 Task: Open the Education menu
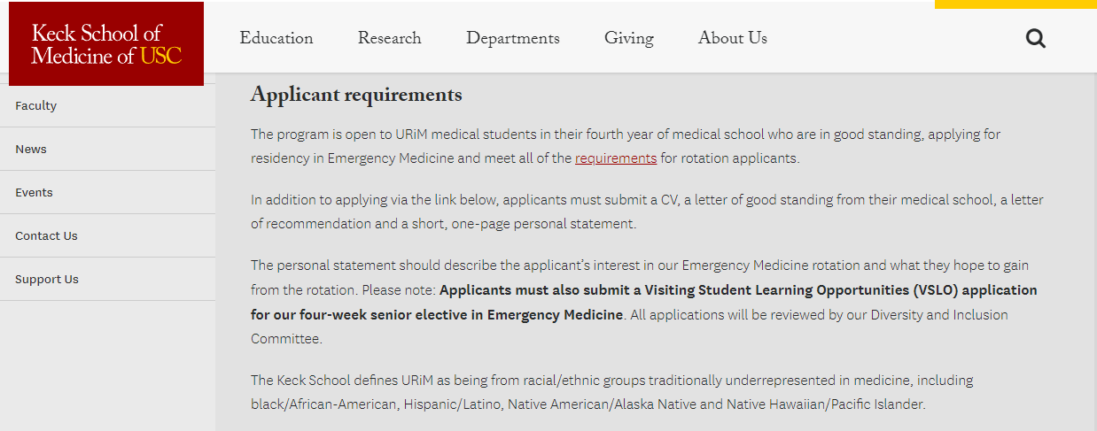pos(276,38)
